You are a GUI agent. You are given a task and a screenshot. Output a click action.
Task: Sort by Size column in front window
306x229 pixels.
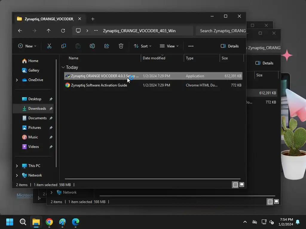pyautogui.click(x=225, y=58)
